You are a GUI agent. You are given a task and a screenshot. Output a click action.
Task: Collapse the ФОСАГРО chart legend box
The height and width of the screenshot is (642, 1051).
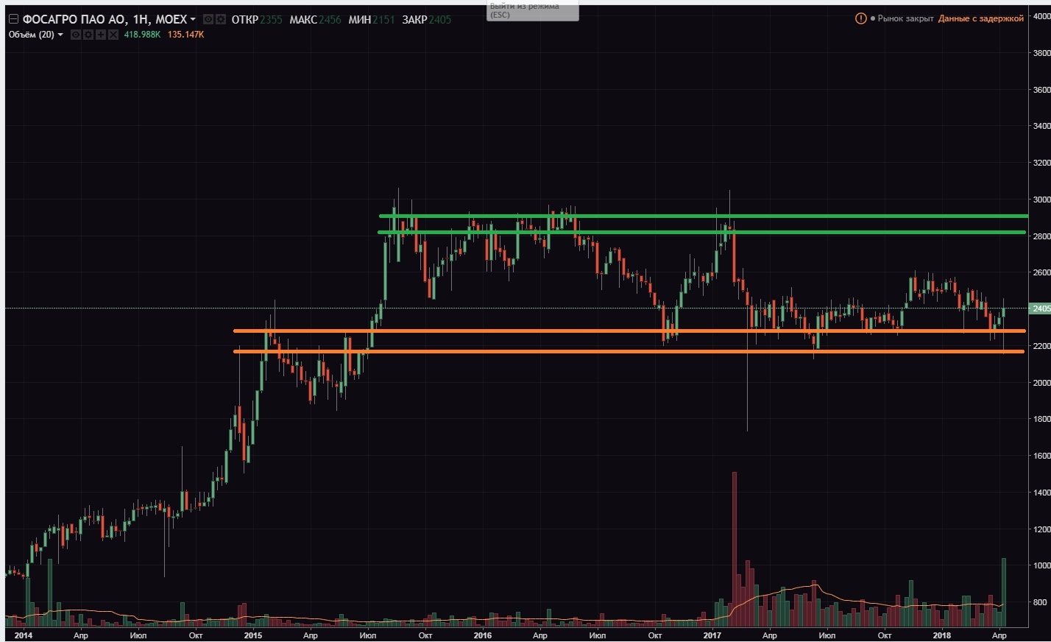pyautogui.click(x=13, y=19)
